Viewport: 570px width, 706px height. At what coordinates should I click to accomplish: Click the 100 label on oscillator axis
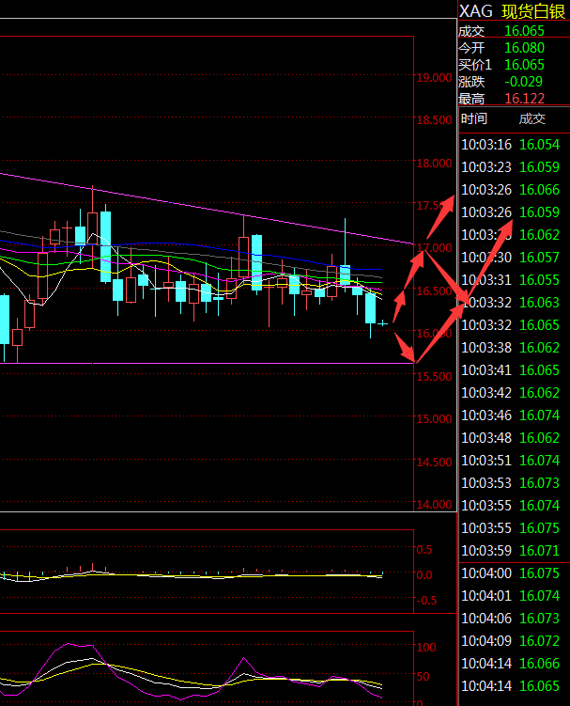[x=426, y=648]
